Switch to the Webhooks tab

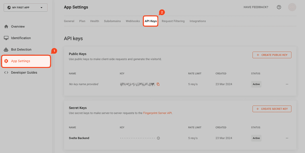(x=133, y=21)
